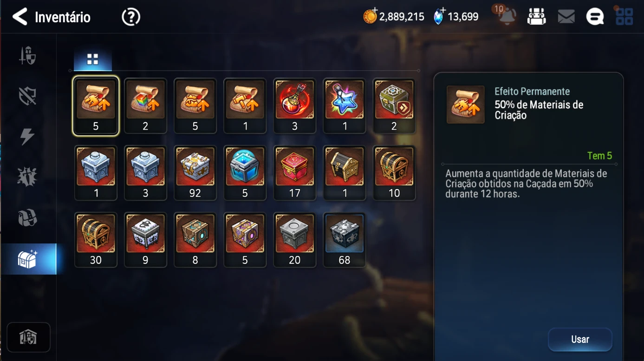Add crystals using the blue gem icon
Image resolution: width=644 pixels, height=361 pixels.
(x=438, y=17)
